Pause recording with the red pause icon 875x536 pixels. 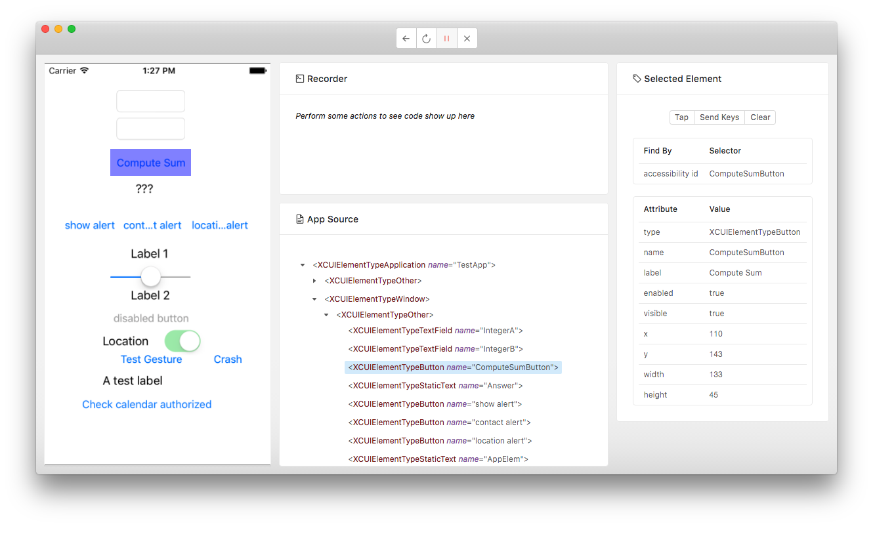point(446,39)
